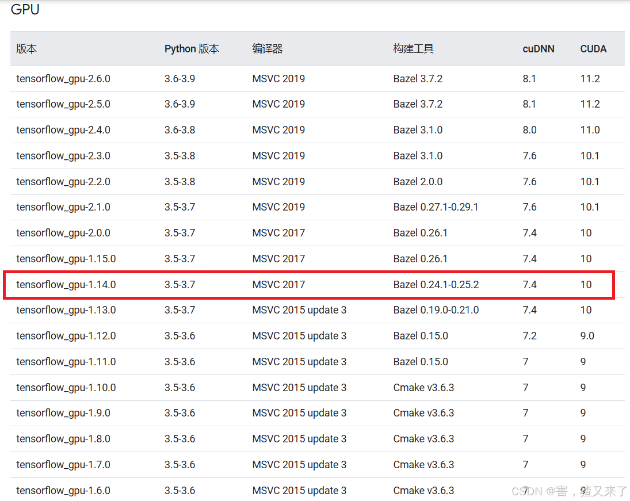Click cuDNN 8.1 in the tensorflow_gpu-2.5.0 row
The width and height of the screenshot is (630, 501).
(529, 104)
